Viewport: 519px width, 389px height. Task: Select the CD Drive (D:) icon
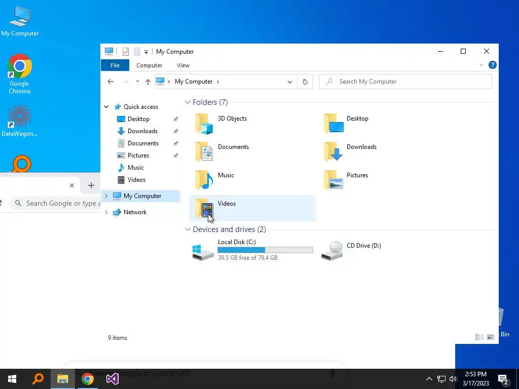pyautogui.click(x=332, y=251)
